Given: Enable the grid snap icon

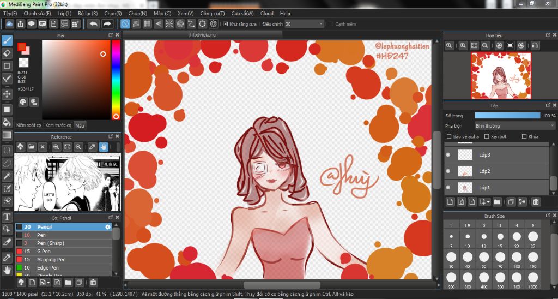Looking at the screenshot, I should coord(147,24).
